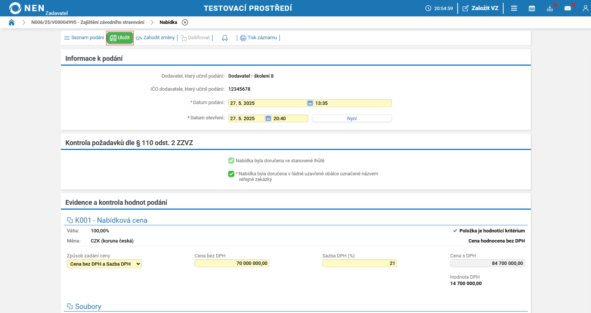
Task: Click the Cena bez DPH input field
Action: click(x=232, y=263)
